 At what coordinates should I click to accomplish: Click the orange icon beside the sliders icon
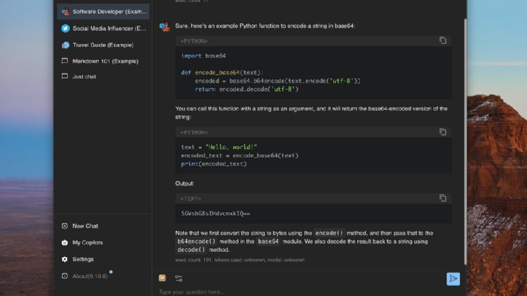[162, 278]
